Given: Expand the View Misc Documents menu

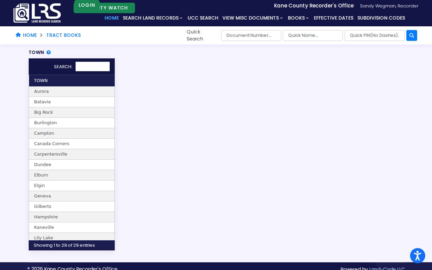Looking at the screenshot, I should click(x=252, y=18).
